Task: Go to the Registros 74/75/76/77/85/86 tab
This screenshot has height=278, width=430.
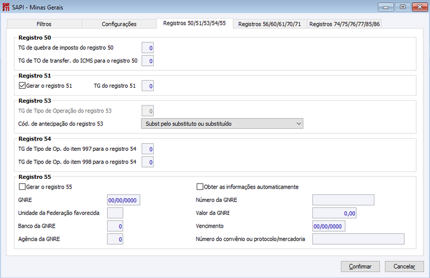Action: (x=345, y=24)
